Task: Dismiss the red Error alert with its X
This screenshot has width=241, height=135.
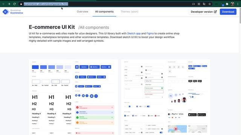Action: pyautogui.click(x=112, y=108)
